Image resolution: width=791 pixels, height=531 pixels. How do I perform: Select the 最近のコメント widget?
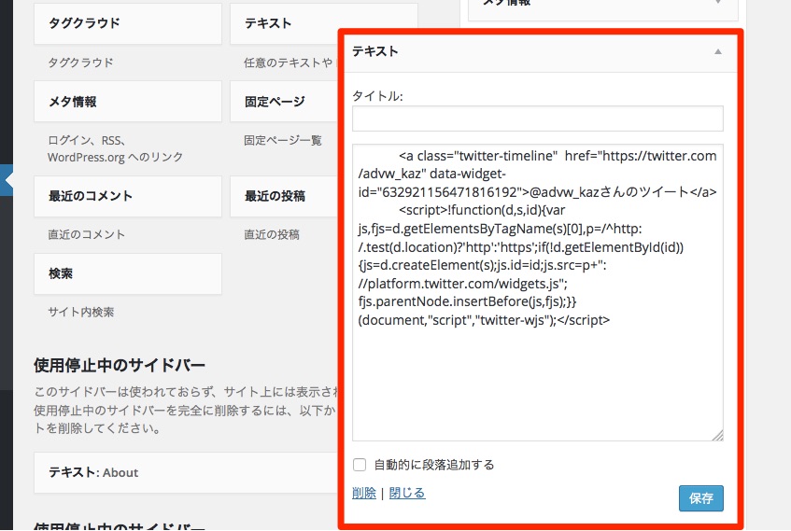[128, 196]
